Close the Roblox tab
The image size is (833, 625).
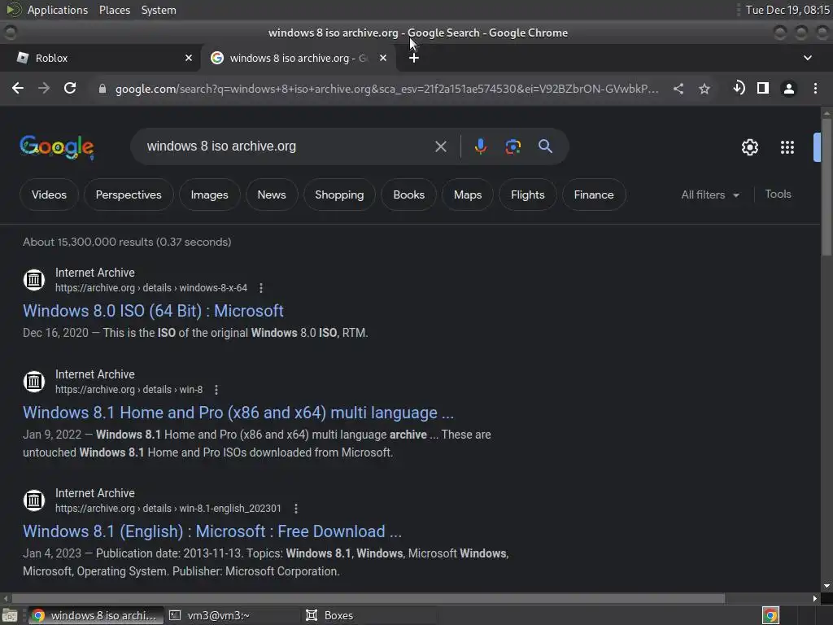point(189,58)
